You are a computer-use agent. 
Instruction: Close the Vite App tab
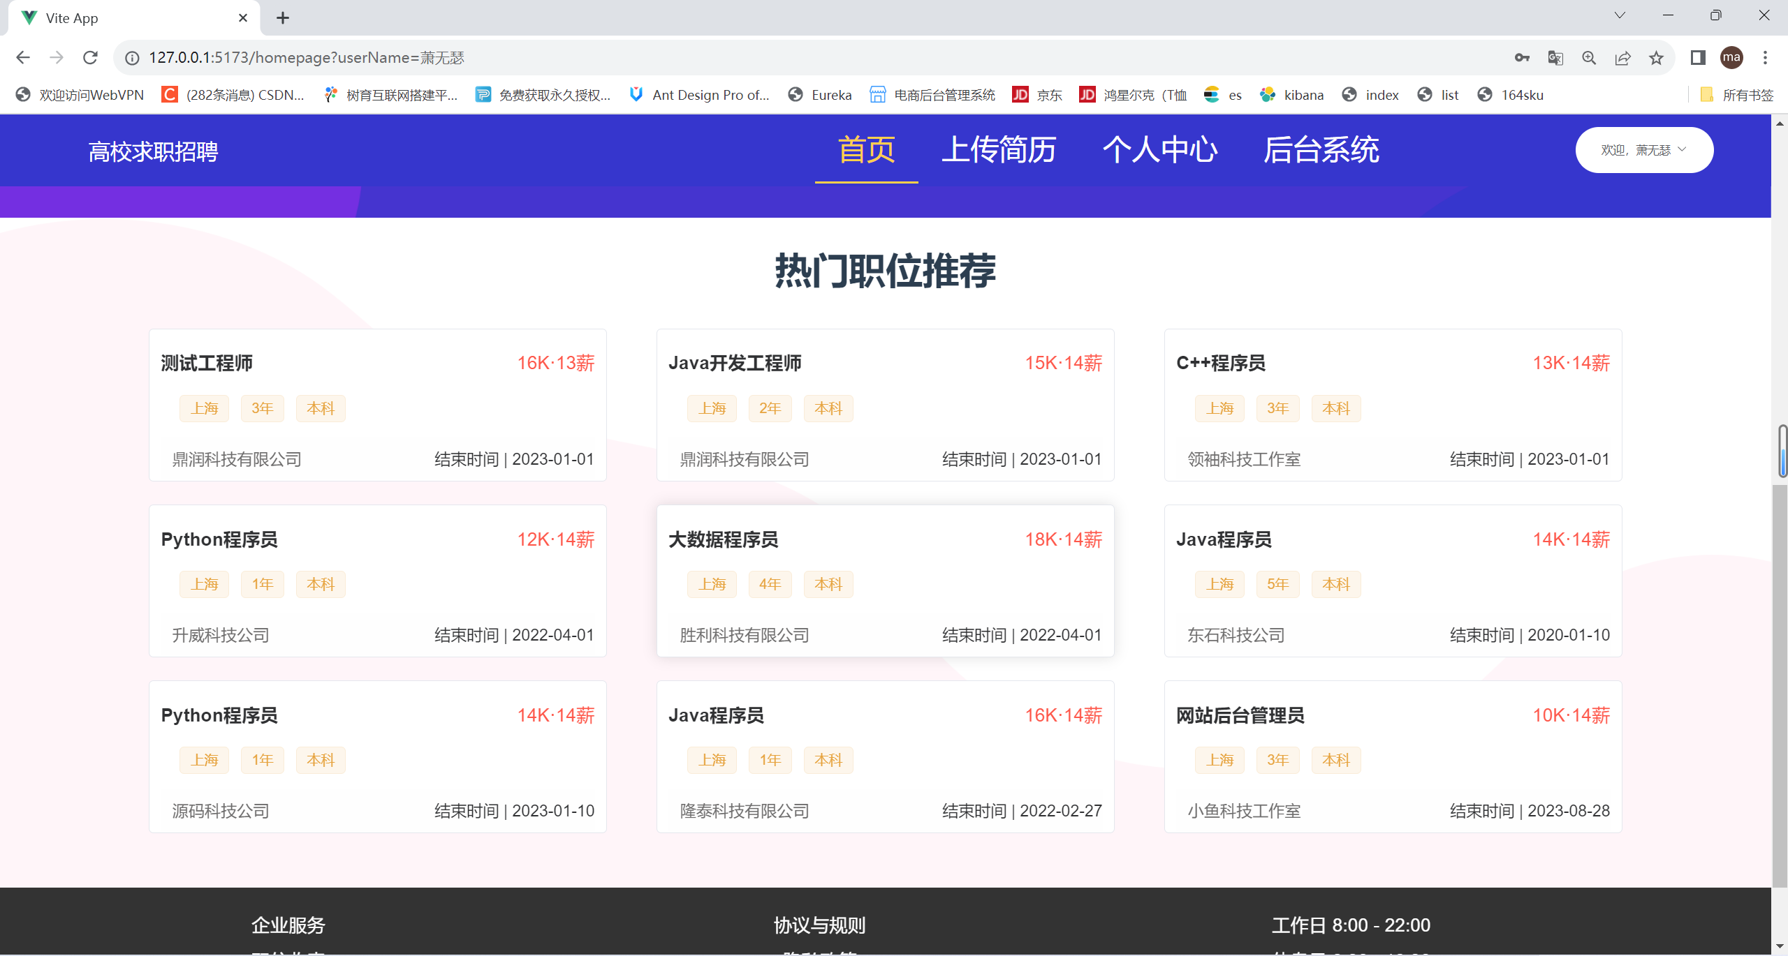pos(243,18)
